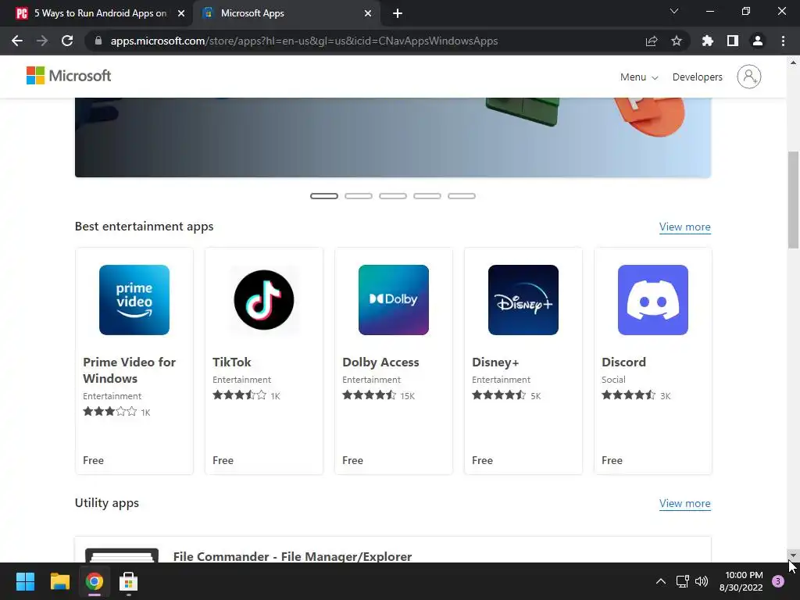Launch File Explorer from the taskbar
This screenshot has height=600, width=800.
point(59,581)
